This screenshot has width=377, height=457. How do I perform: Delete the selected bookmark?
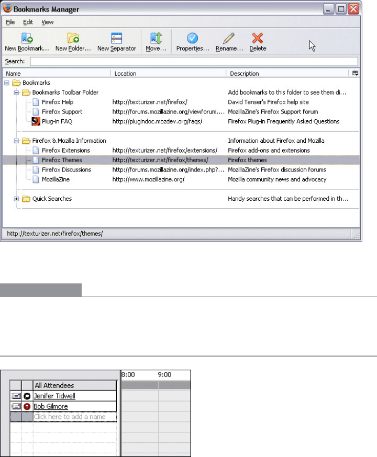coord(258,38)
